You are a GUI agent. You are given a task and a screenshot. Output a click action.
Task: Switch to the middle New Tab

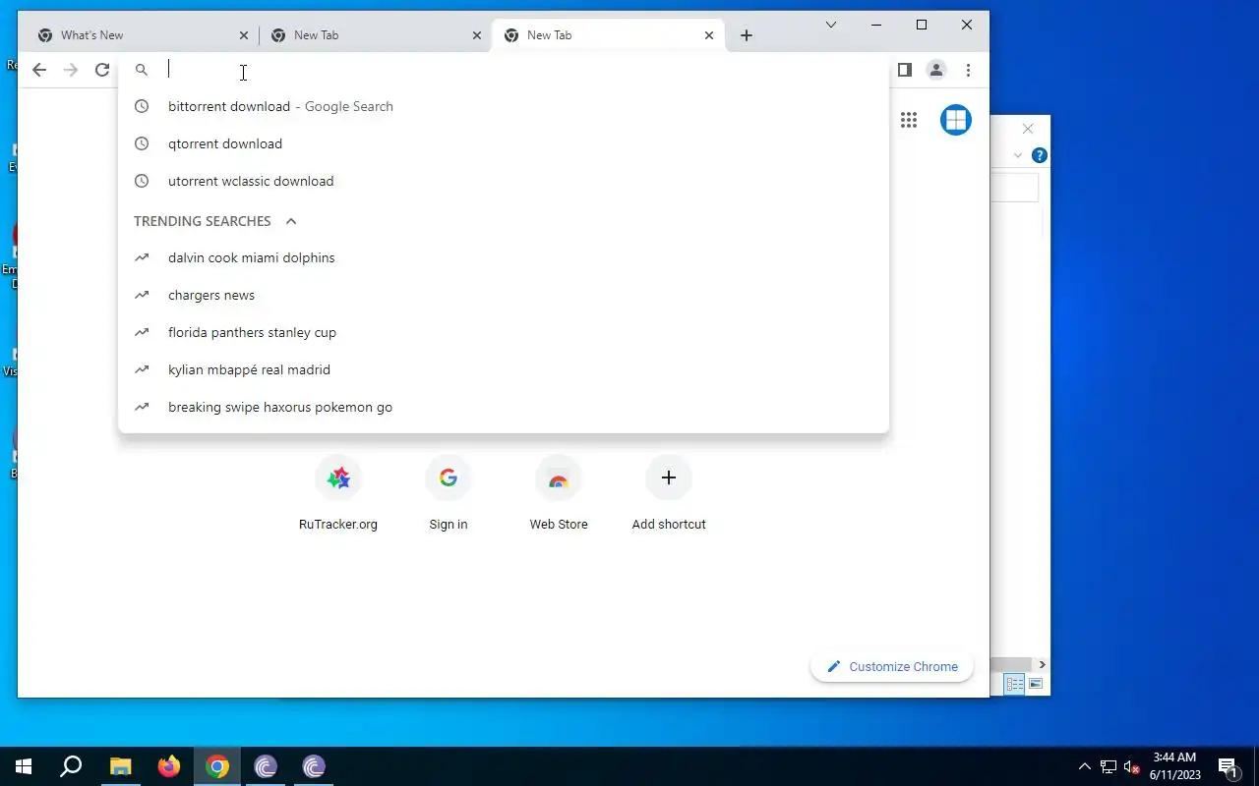376,35
